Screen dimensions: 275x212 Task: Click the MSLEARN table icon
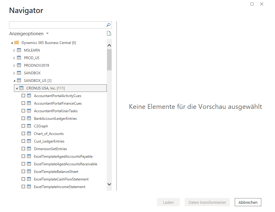click(x=19, y=50)
